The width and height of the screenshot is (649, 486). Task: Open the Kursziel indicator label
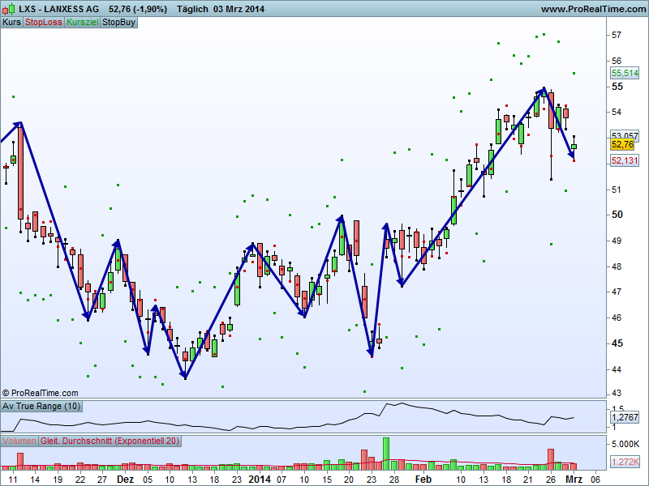[82, 22]
